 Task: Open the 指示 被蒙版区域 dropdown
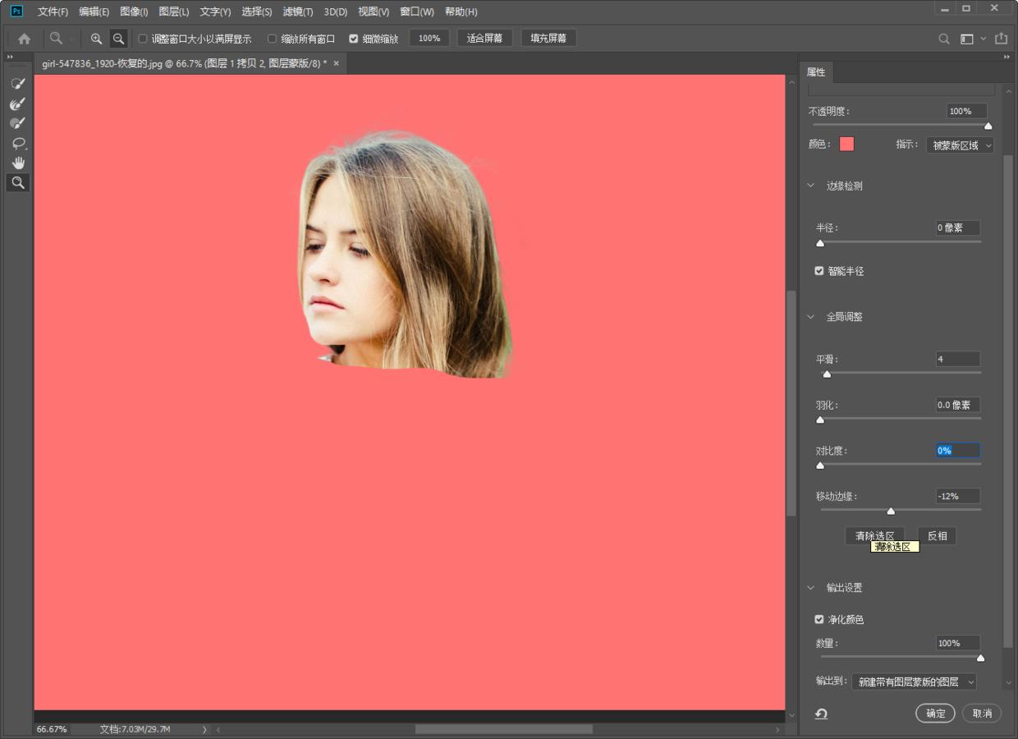coord(960,145)
